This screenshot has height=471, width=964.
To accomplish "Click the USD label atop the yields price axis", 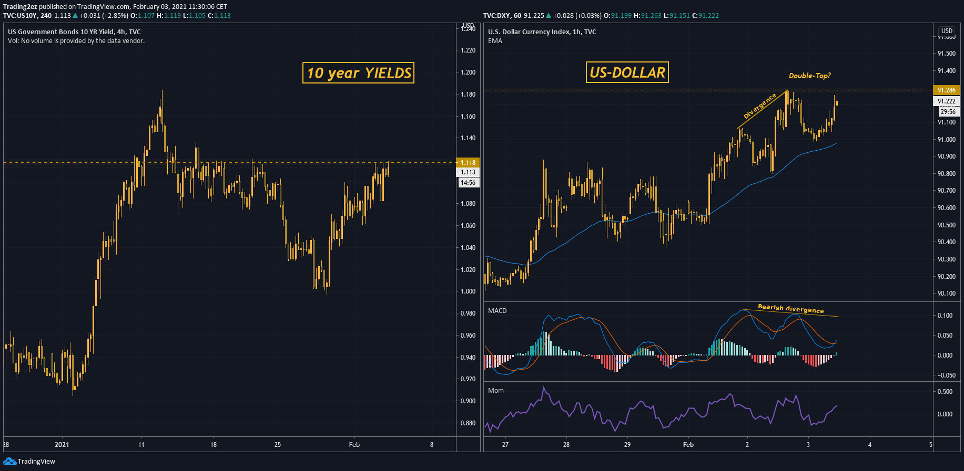I will [468, 25].
